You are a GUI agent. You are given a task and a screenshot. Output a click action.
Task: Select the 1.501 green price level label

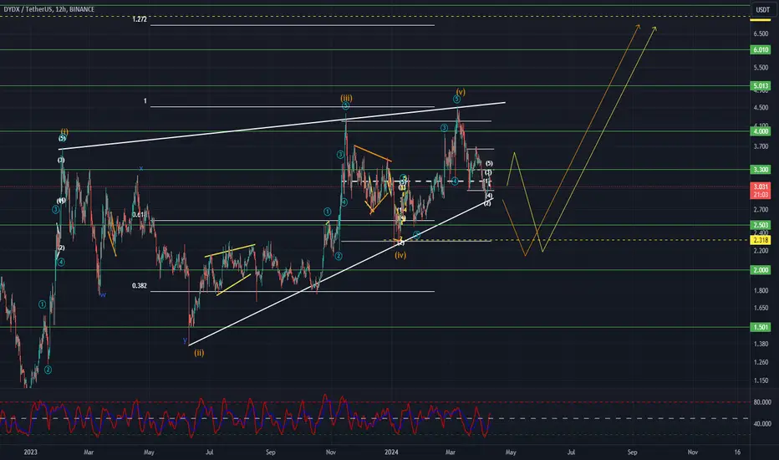[760, 327]
